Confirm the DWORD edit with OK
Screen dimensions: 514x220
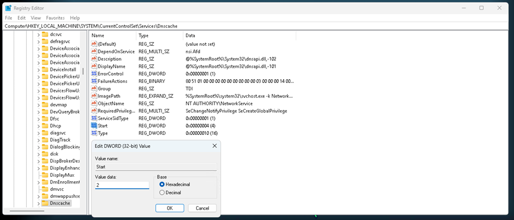coord(170,208)
